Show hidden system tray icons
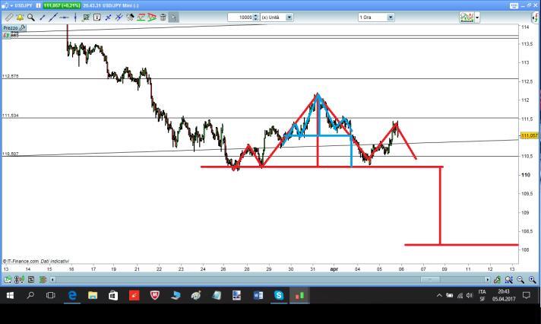 pos(439,295)
